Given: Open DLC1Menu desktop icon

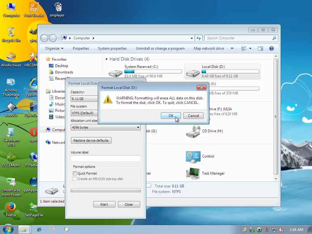Looking at the screenshot, I should (11, 160).
